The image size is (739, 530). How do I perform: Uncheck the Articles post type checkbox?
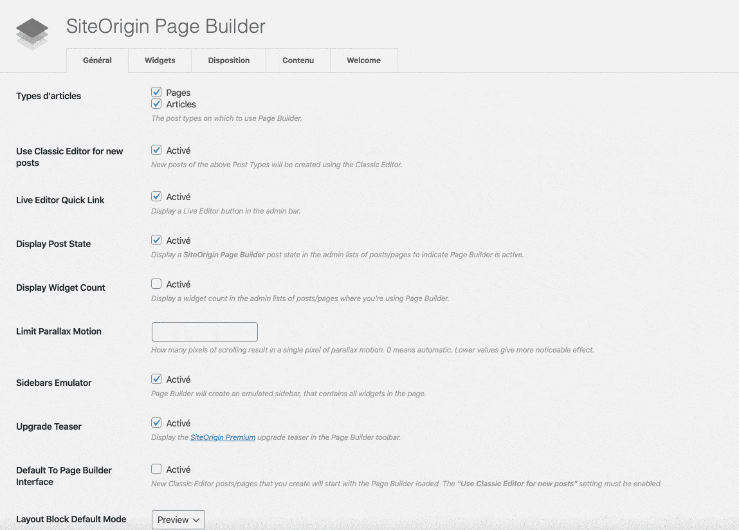(156, 104)
